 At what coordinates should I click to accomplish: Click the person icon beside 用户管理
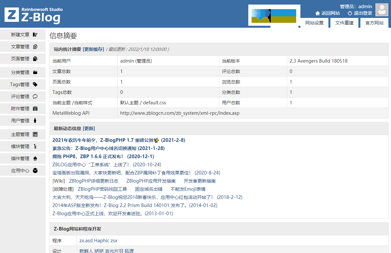pos(35,121)
